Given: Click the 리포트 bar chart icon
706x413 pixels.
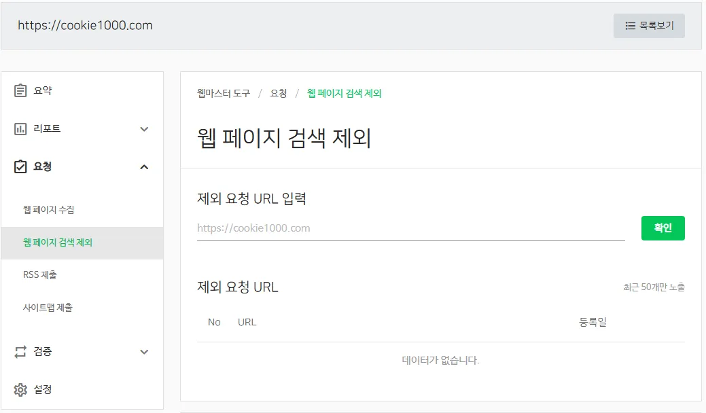Looking at the screenshot, I should coord(21,128).
